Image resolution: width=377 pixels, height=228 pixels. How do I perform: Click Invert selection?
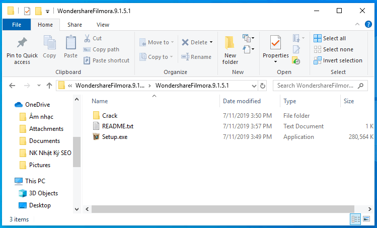(338, 60)
